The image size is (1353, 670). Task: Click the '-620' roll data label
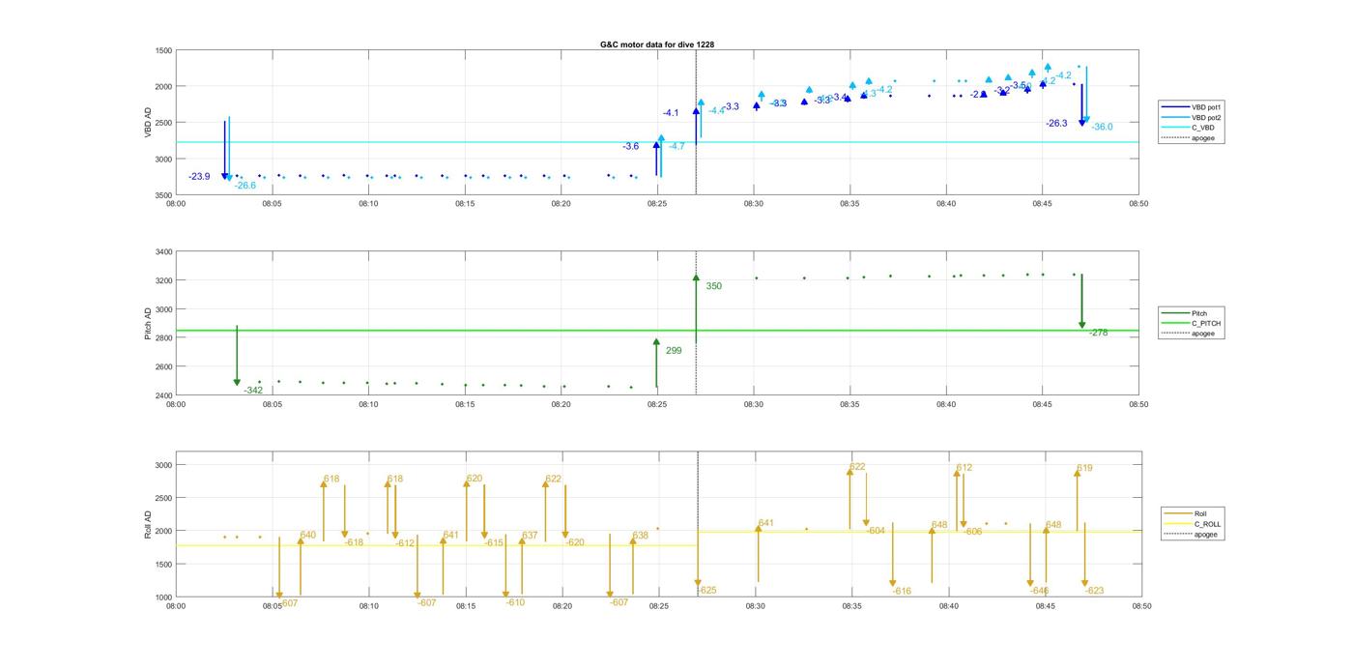575,543
